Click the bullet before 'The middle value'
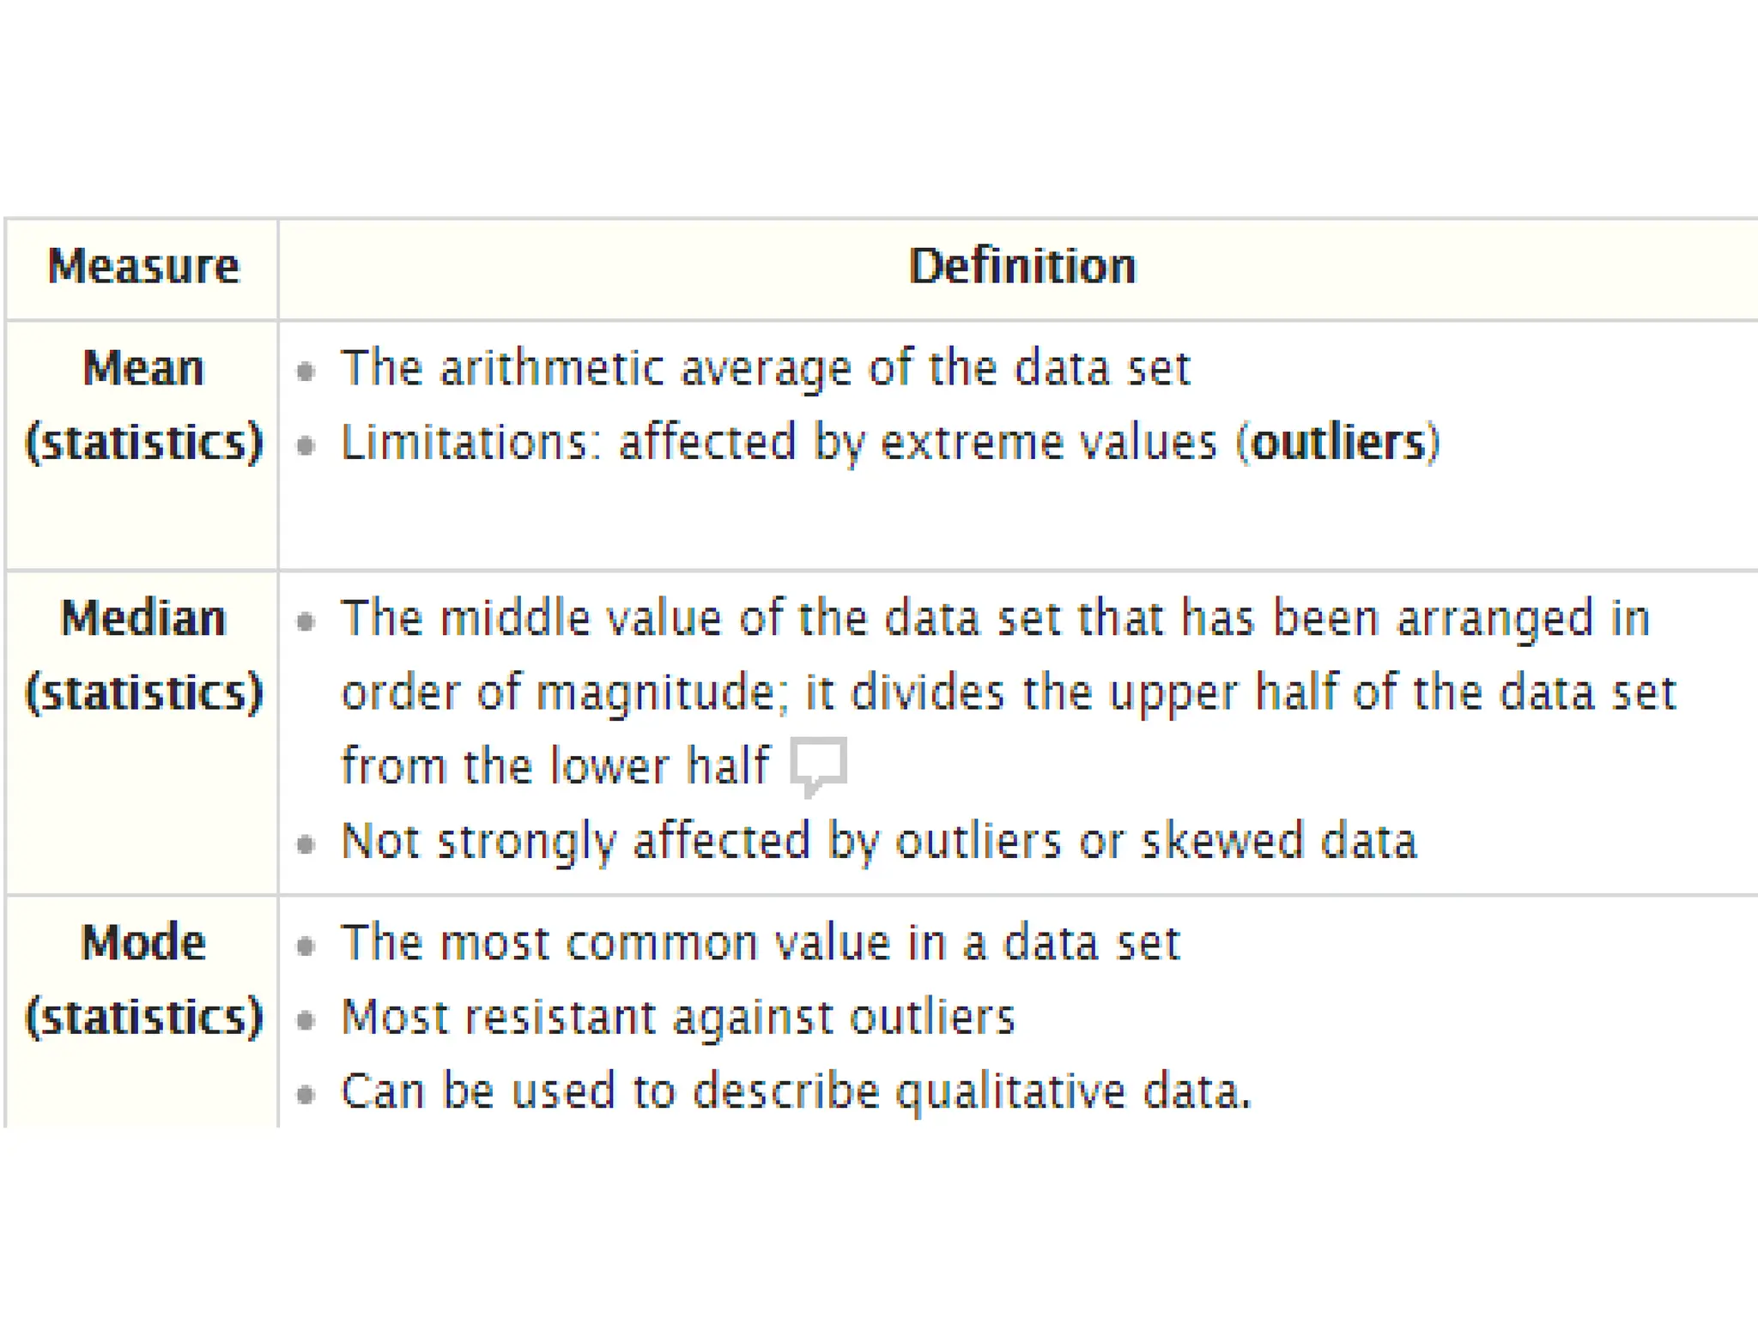The image size is (1758, 1318). pos(306,621)
